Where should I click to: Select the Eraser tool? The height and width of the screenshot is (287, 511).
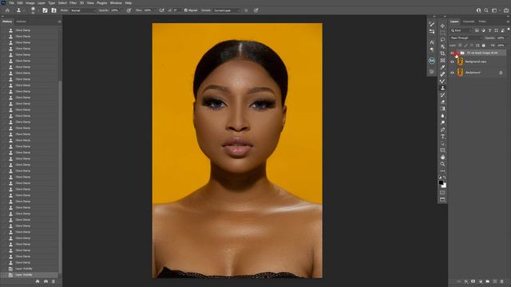point(442,102)
